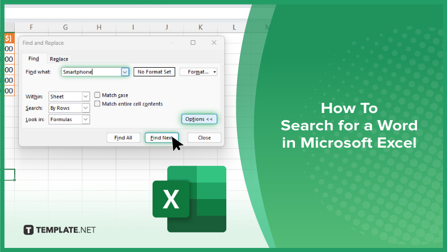Expand the Find what history dropdown arrow
This screenshot has height=252, width=447.
[x=125, y=72]
